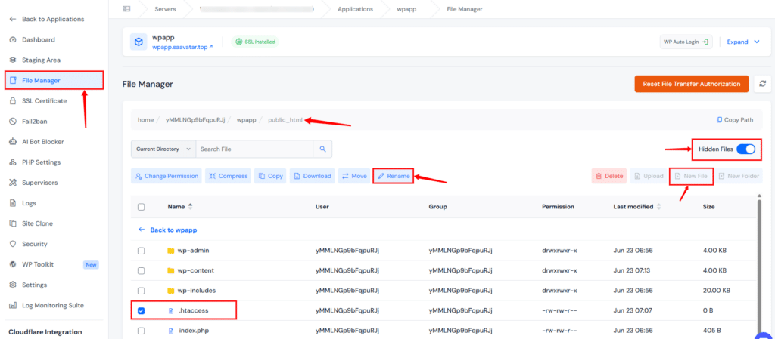Click the sidebar collapse icon in breadcrumb bar

coord(127,9)
